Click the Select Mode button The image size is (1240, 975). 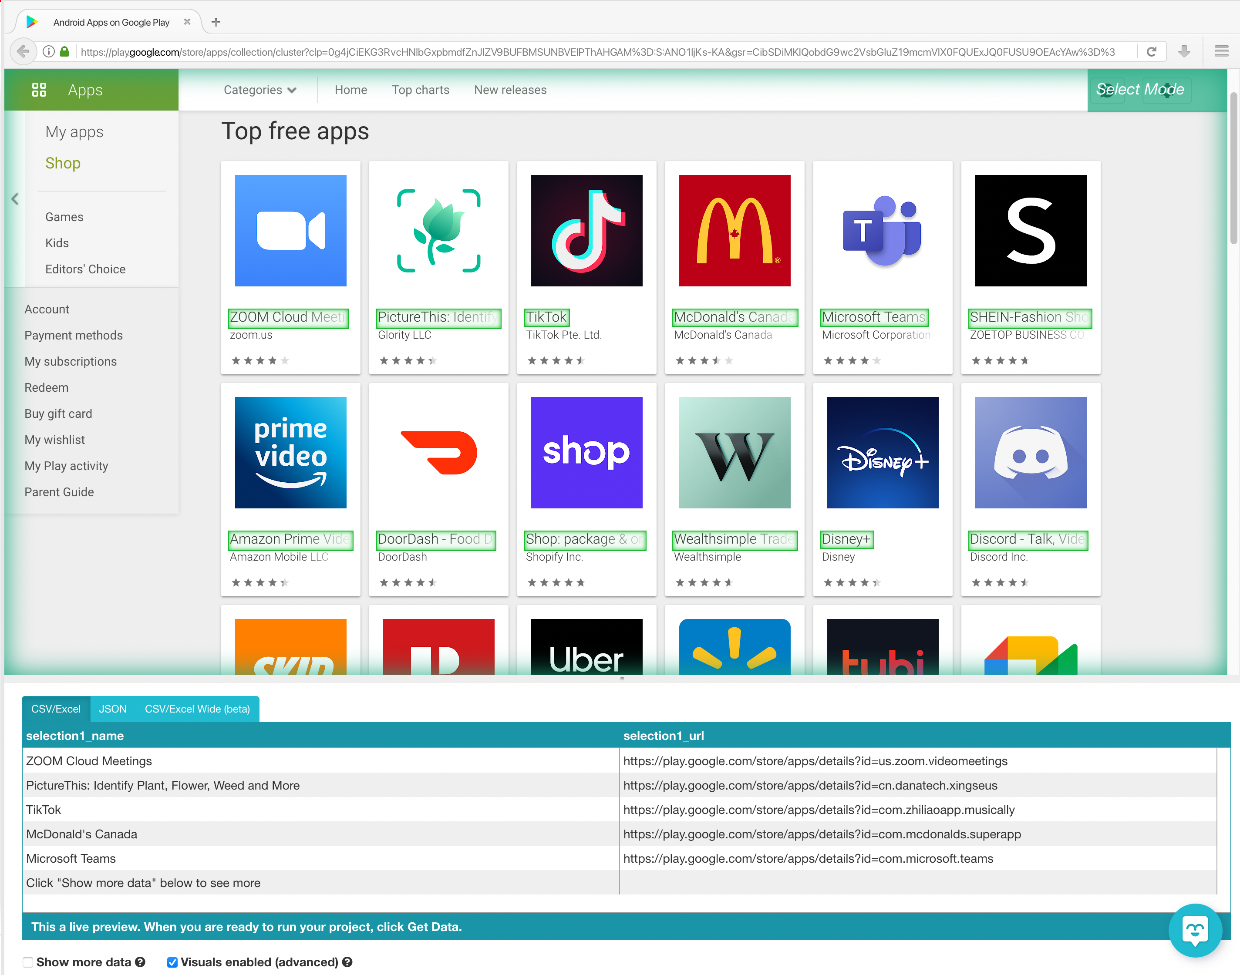[x=1140, y=89]
